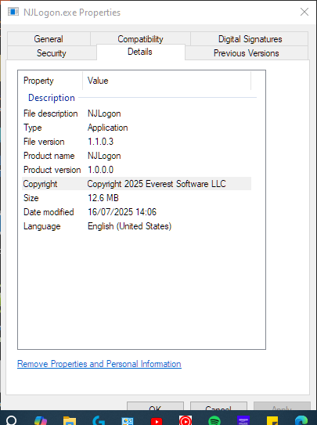Click the Value column header
The height and width of the screenshot is (425, 317).
[167, 81]
